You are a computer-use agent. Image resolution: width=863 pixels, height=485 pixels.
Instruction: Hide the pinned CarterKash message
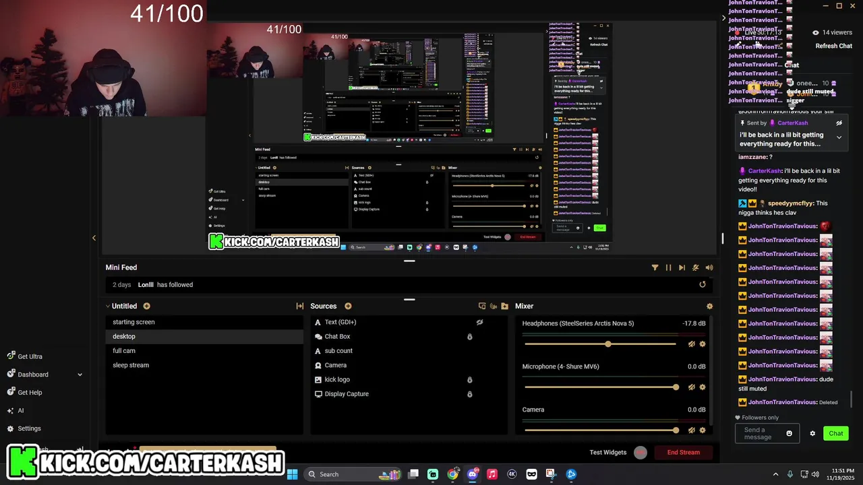coord(839,123)
